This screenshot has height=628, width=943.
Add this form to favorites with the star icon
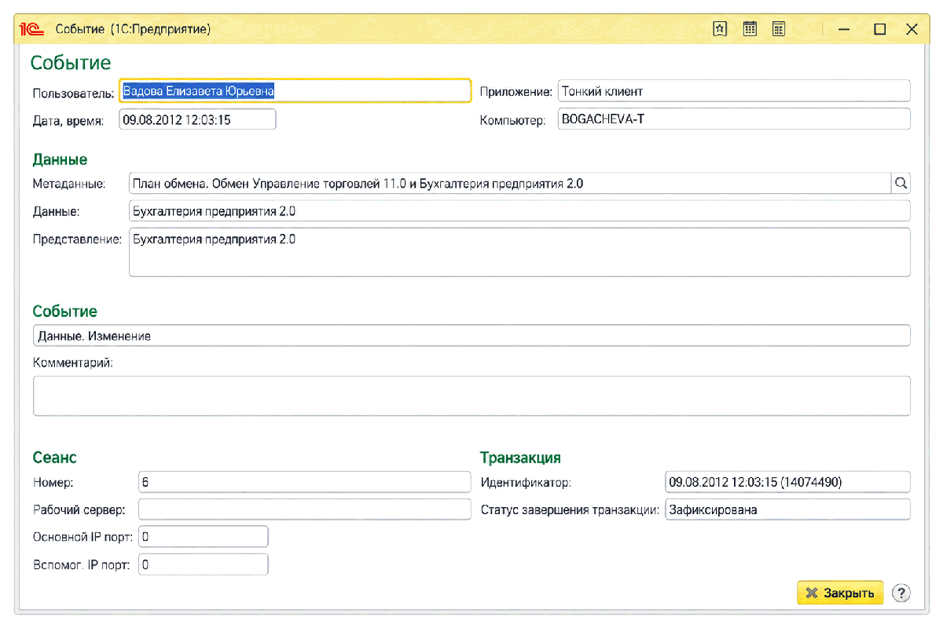pyautogui.click(x=720, y=29)
